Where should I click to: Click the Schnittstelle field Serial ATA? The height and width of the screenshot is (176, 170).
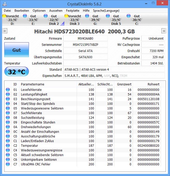[x=86, y=51]
